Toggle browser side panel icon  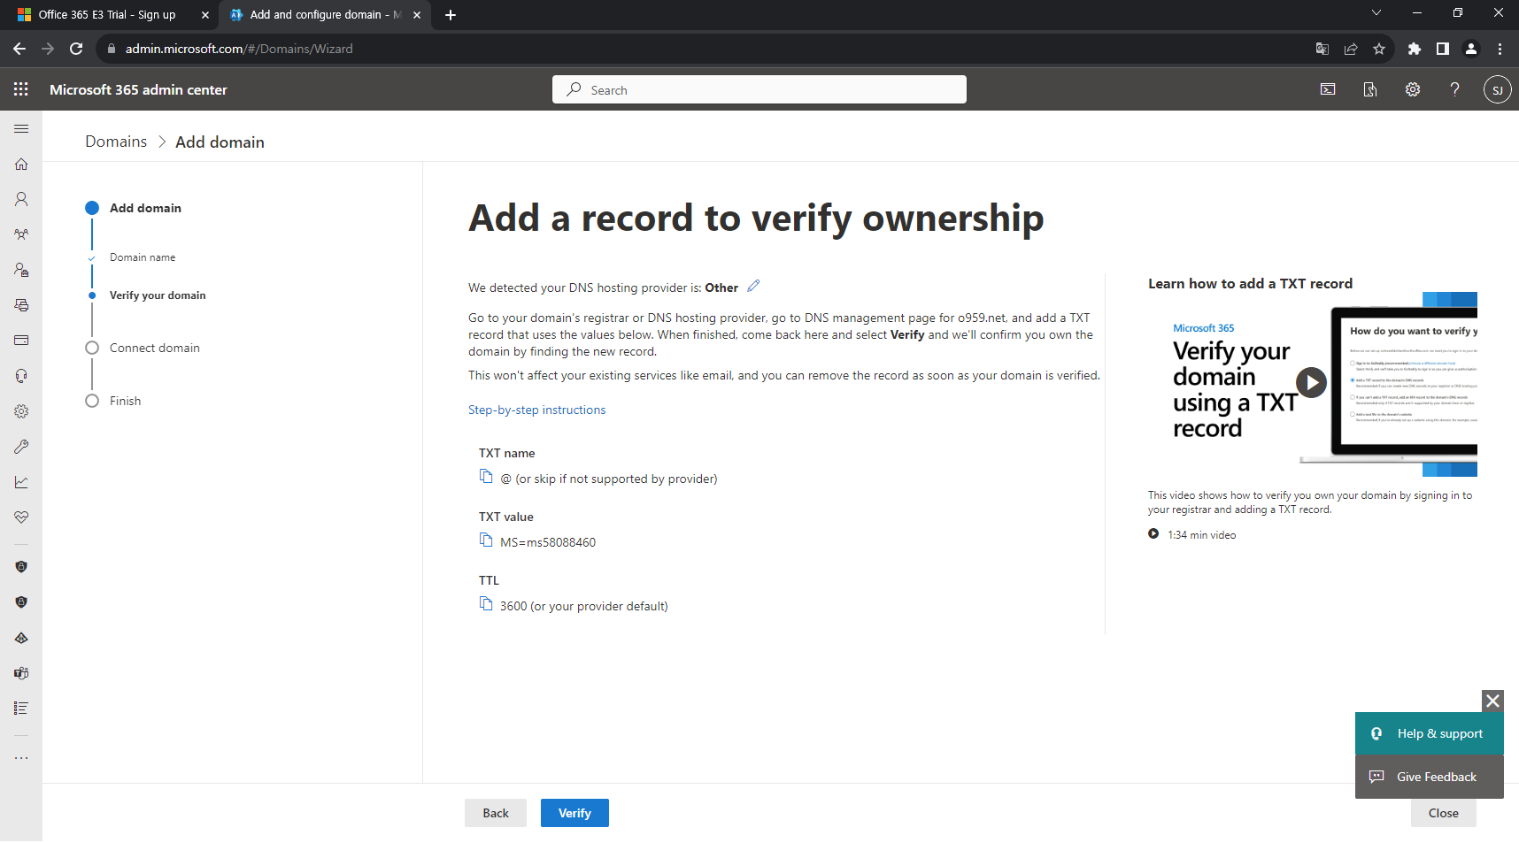coord(1443,49)
